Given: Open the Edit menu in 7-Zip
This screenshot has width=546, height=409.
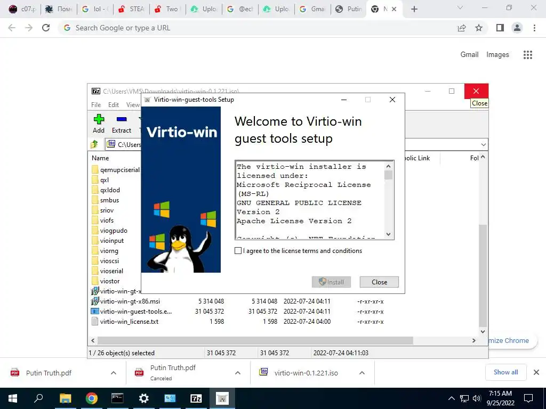Looking at the screenshot, I should click(x=114, y=105).
